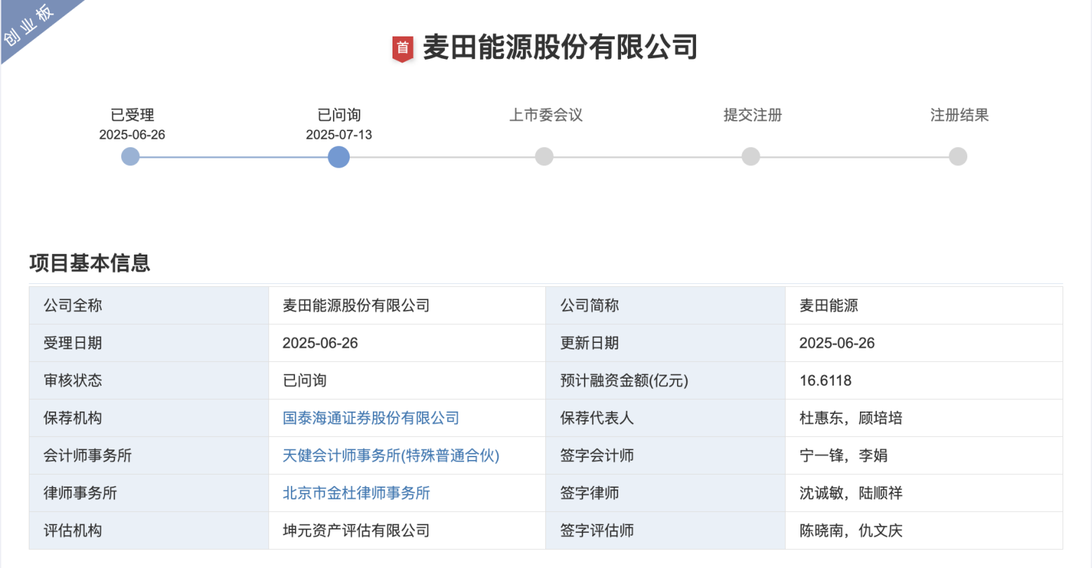Click the 已受理 stage label
The height and width of the screenshot is (568, 1092).
132,115
